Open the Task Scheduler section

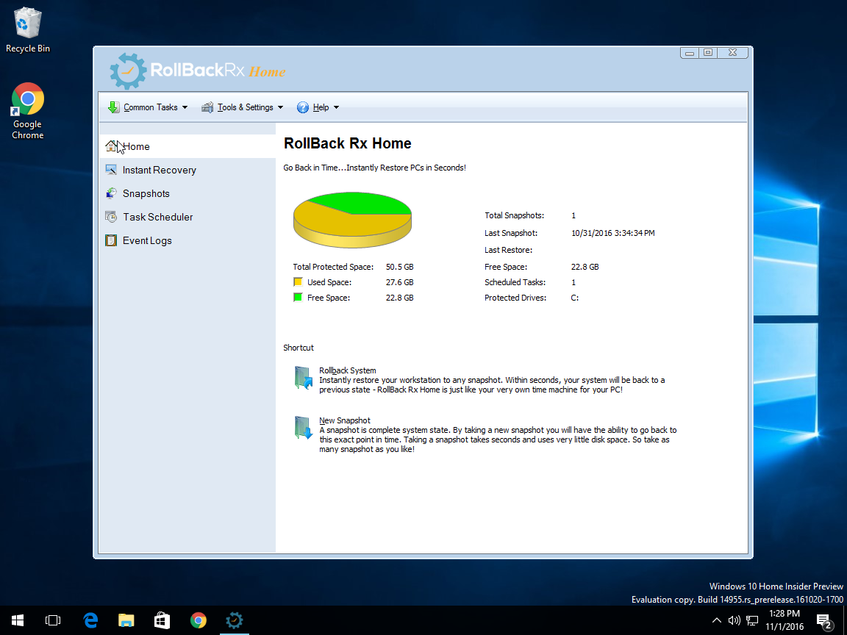click(187, 217)
